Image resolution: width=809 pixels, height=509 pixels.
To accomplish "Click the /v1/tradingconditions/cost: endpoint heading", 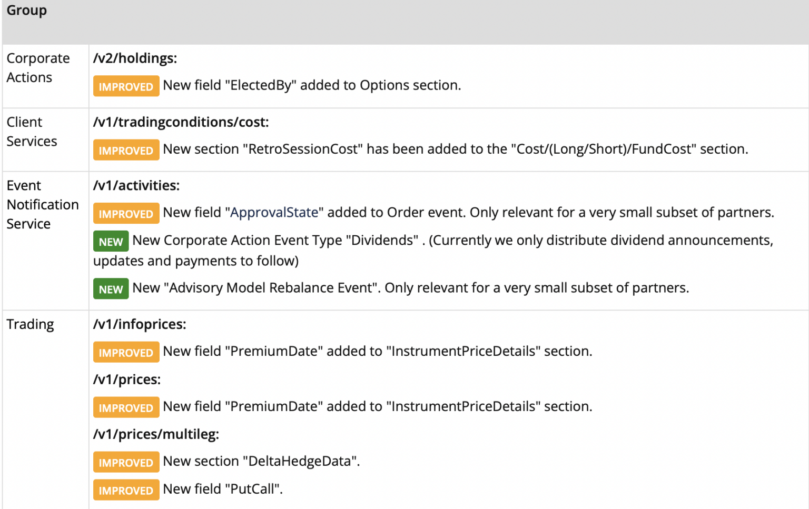I will [x=181, y=122].
